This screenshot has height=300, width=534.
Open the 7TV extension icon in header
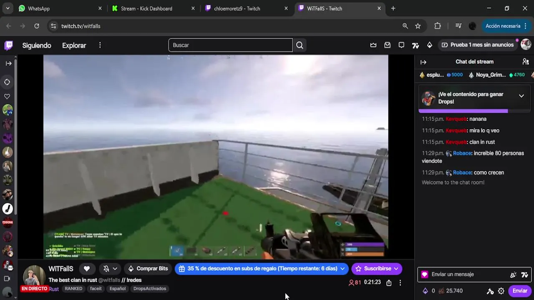[415, 45]
